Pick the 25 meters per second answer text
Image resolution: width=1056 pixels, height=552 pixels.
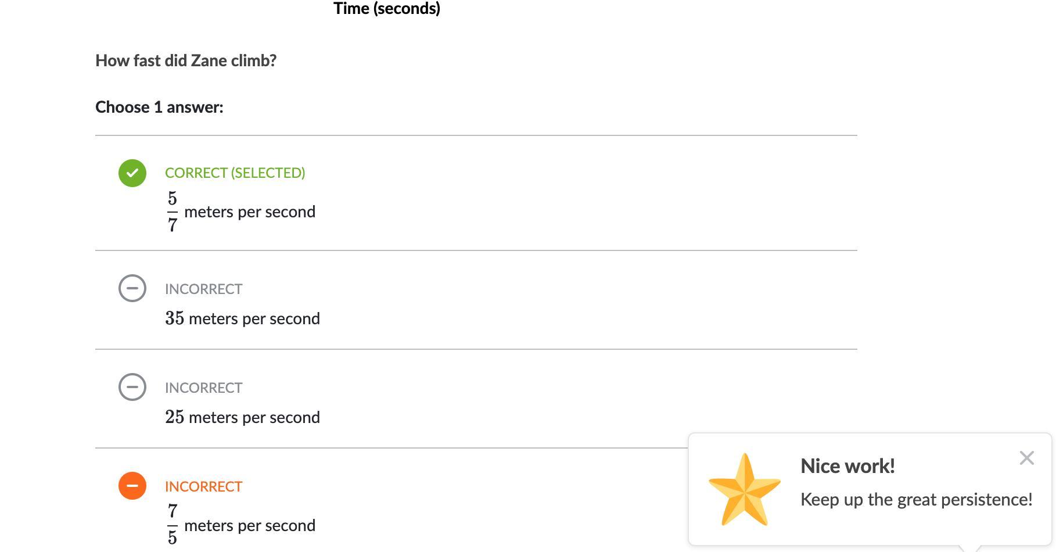(x=242, y=417)
